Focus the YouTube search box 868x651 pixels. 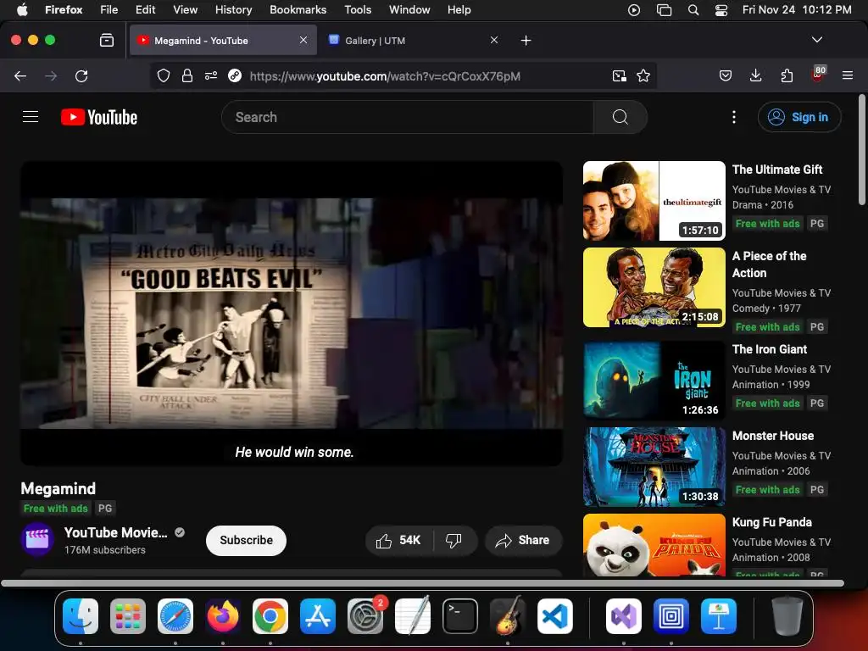click(408, 117)
